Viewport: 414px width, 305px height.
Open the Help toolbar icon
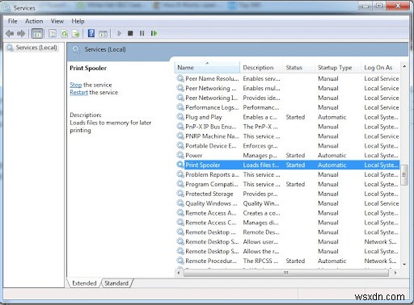pyautogui.click(x=91, y=33)
